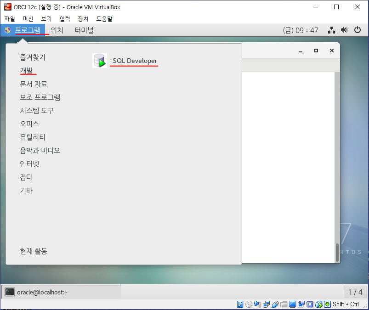The width and height of the screenshot is (369, 310).
Task: Click the keyboard capture green arrow icon
Action: 327,304
